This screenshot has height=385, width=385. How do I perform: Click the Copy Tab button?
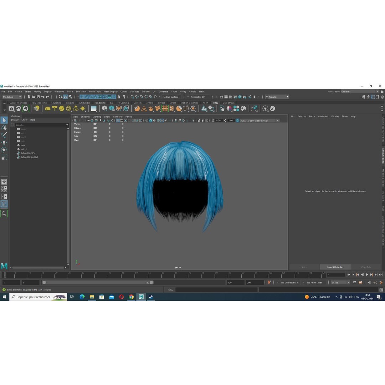coord(366,267)
